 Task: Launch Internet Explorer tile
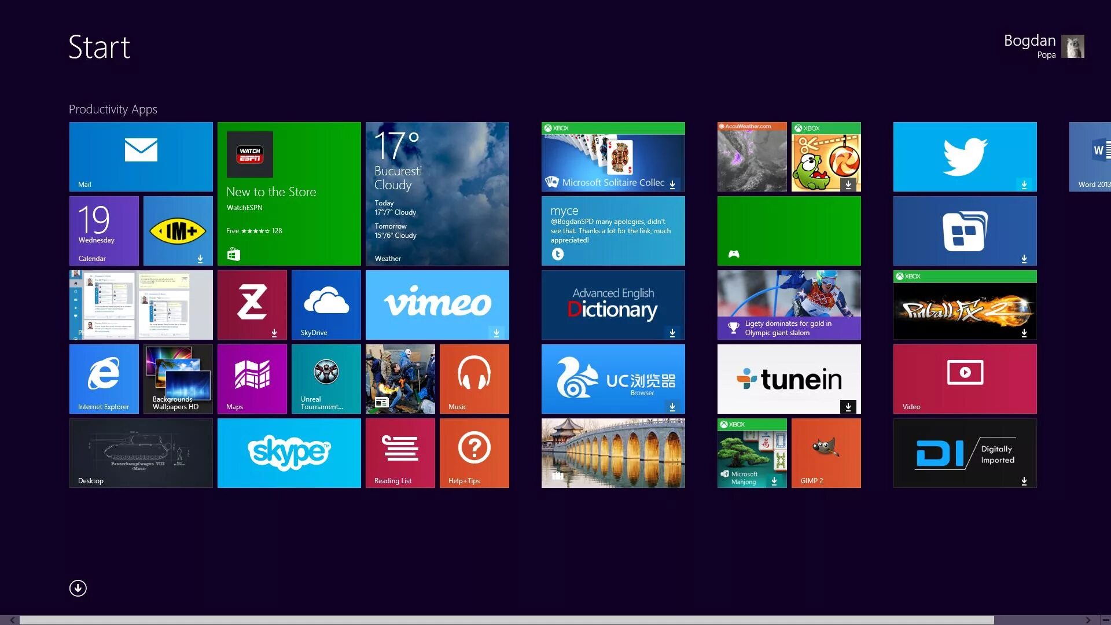click(x=104, y=378)
